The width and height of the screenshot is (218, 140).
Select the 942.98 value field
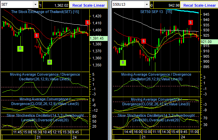(x=167, y=5)
